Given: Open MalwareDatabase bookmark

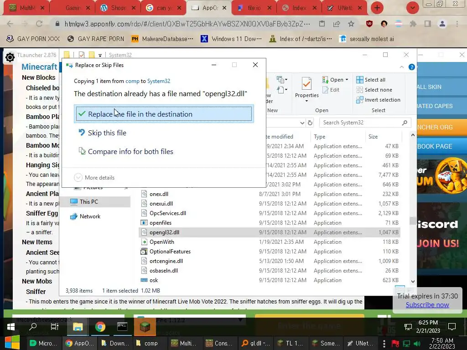Looking at the screenshot, I should pyautogui.click(x=162, y=39).
